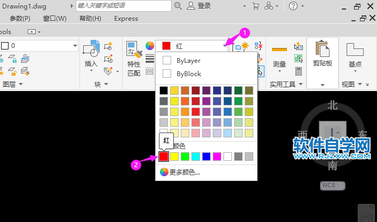Viewport: 377px width, 222px height.
Task: Click the 登录 sign-in label
Action: (204, 6)
